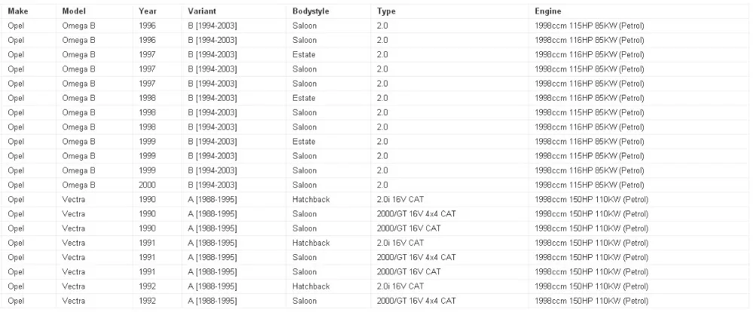Select the Estate cell in the 1997 row
This screenshot has height=312, width=753.
pyautogui.click(x=304, y=55)
